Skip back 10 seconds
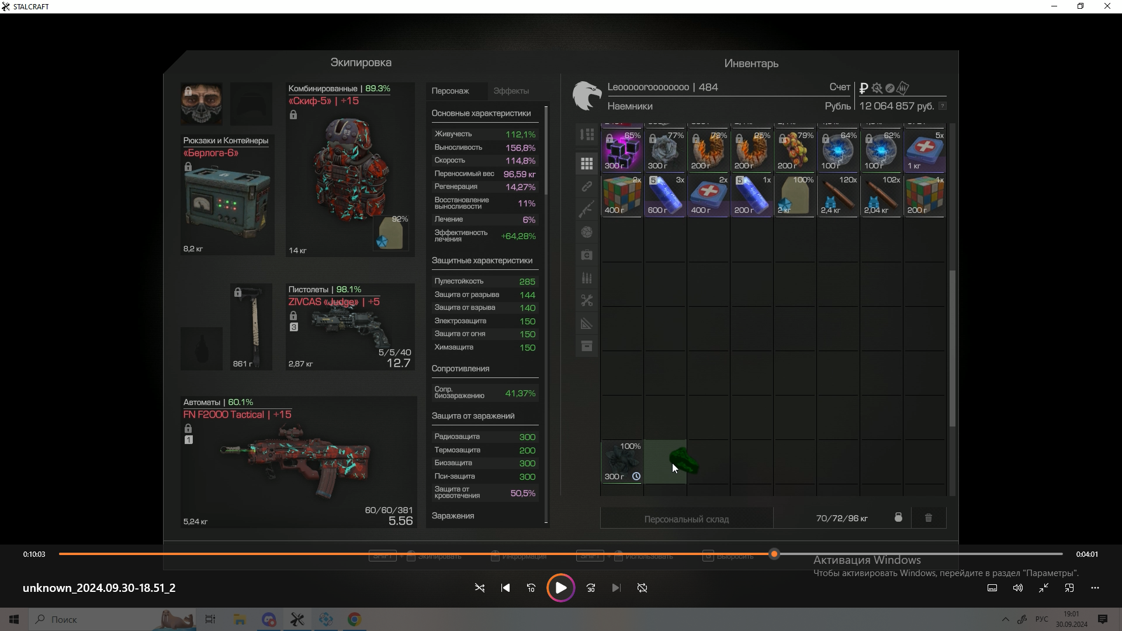 tap(531, 588)
